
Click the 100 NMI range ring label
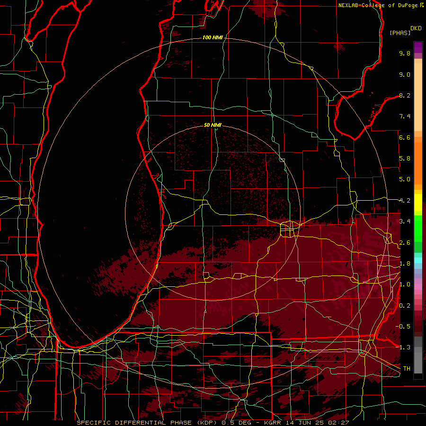pos(213,37)
